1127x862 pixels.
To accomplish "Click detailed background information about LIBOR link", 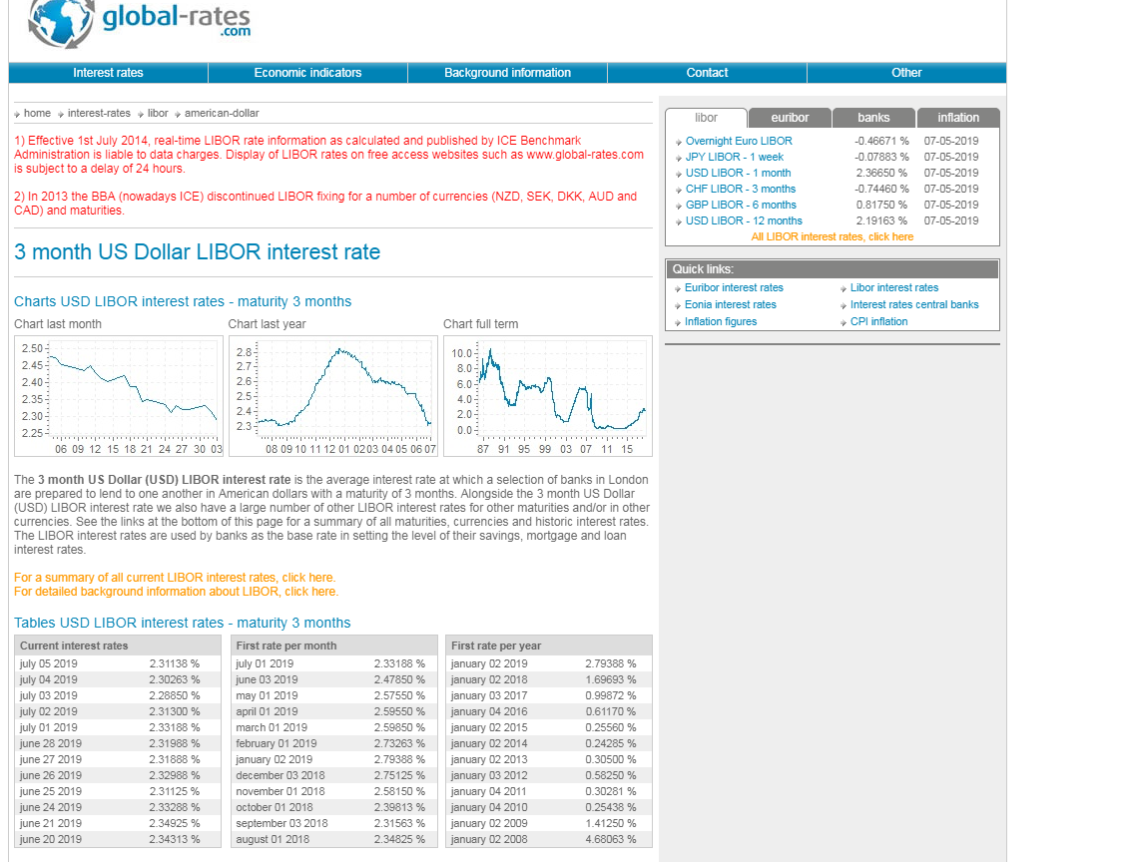I will [x=176, y=592].
